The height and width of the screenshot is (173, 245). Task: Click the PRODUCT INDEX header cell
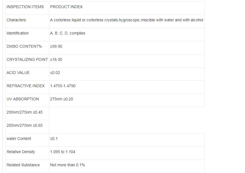pyautogui.click(x=66, y=7)
